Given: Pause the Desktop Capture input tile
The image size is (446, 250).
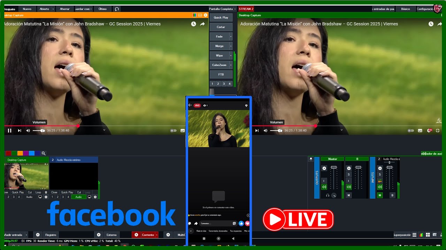Looking at the screenshot, I should pyautogui.click(x=46, y=192).
